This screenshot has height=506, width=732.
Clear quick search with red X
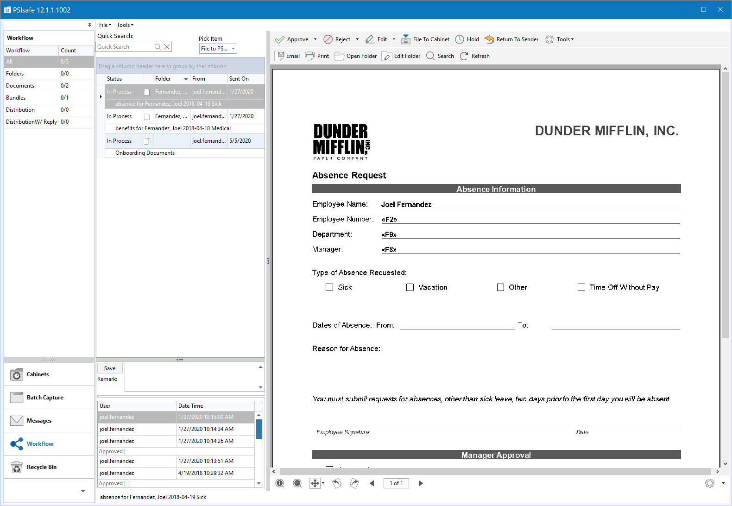(x=167, y=47)
